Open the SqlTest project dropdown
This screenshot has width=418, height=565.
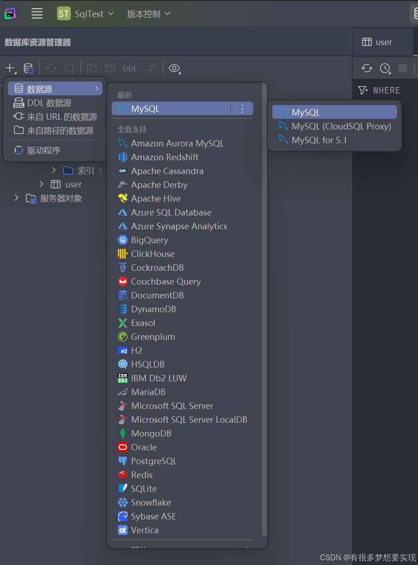[85, 14]
